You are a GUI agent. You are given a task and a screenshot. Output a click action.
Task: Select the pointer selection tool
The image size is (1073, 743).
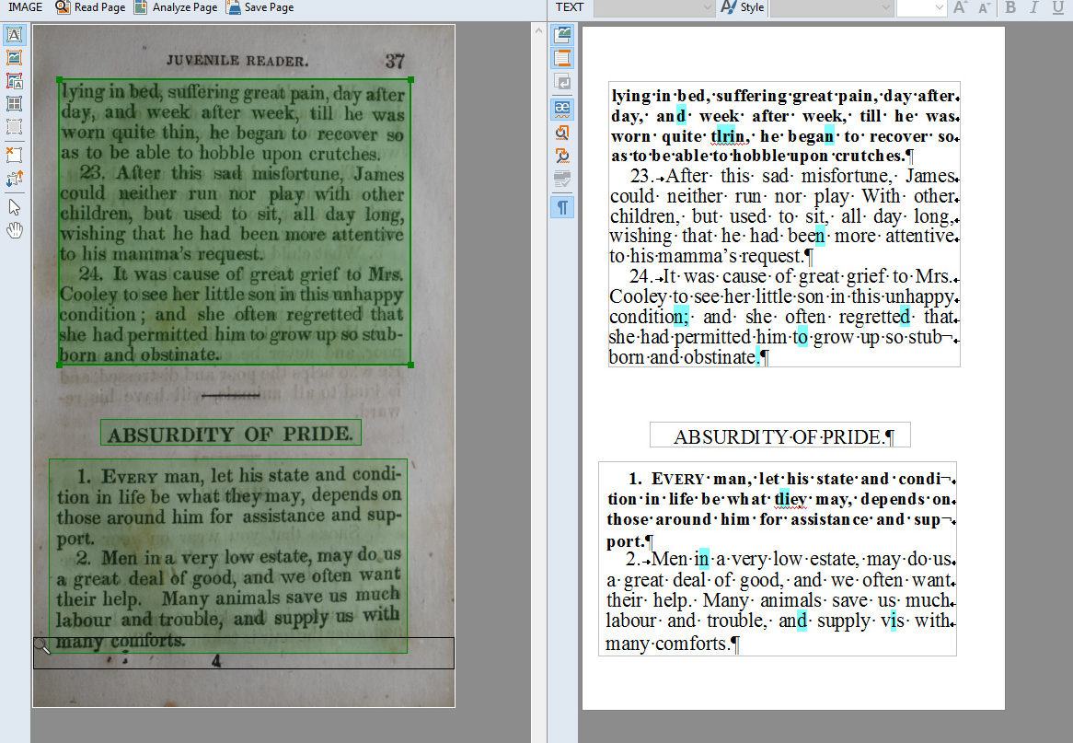(x=16, y=205)
